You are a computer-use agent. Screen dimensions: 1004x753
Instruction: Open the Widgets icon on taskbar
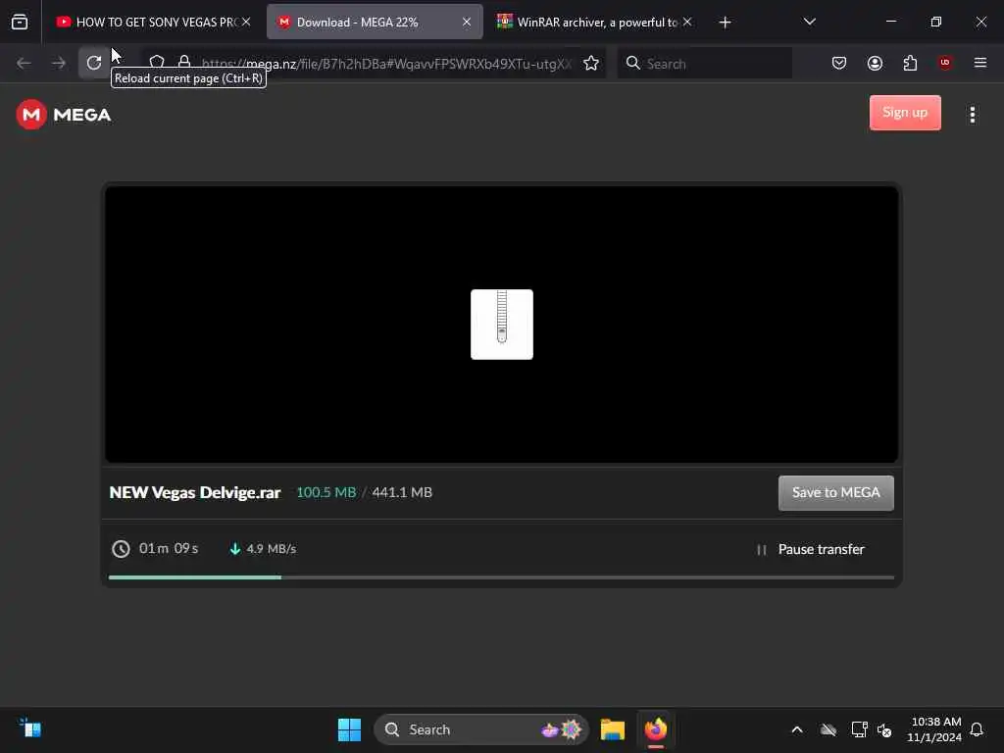coord(30,728)
